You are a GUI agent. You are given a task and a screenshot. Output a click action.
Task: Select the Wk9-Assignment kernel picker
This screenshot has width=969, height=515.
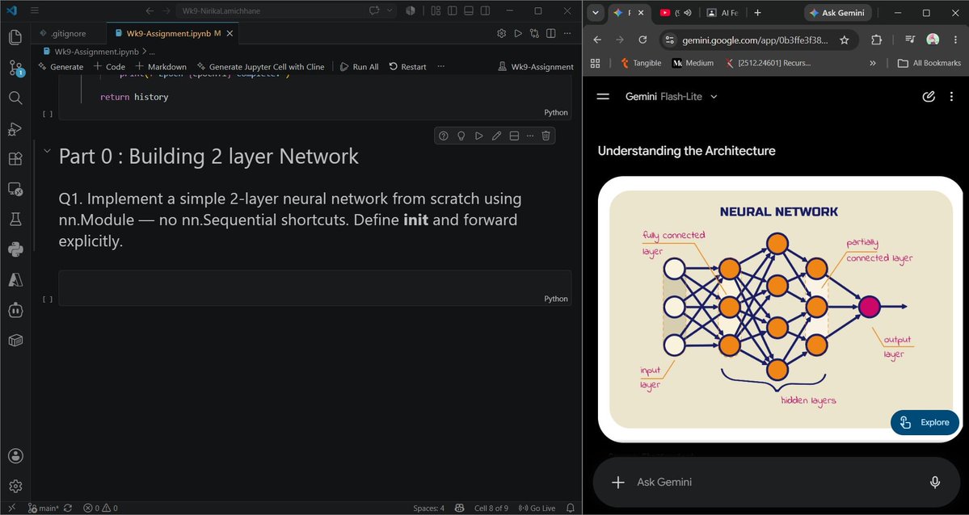(x=535, y=67)
